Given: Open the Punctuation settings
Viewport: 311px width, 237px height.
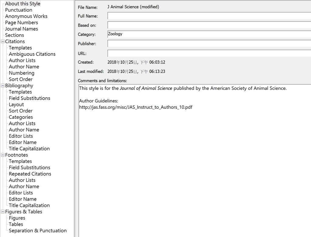Looking at the screenshot, I should point(19,10).
